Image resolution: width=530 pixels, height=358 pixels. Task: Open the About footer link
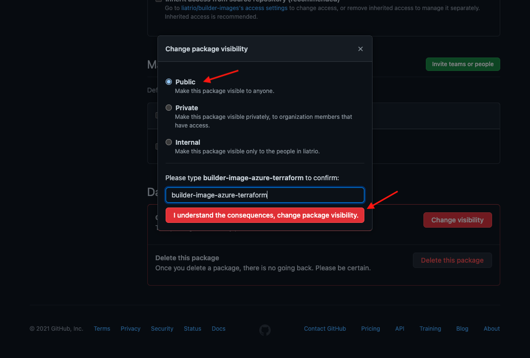point(492,329)
